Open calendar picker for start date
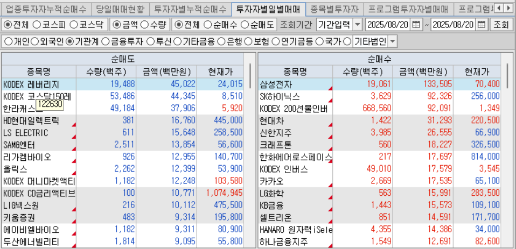Viewport: 516px width, 249px height. (416, 25)
